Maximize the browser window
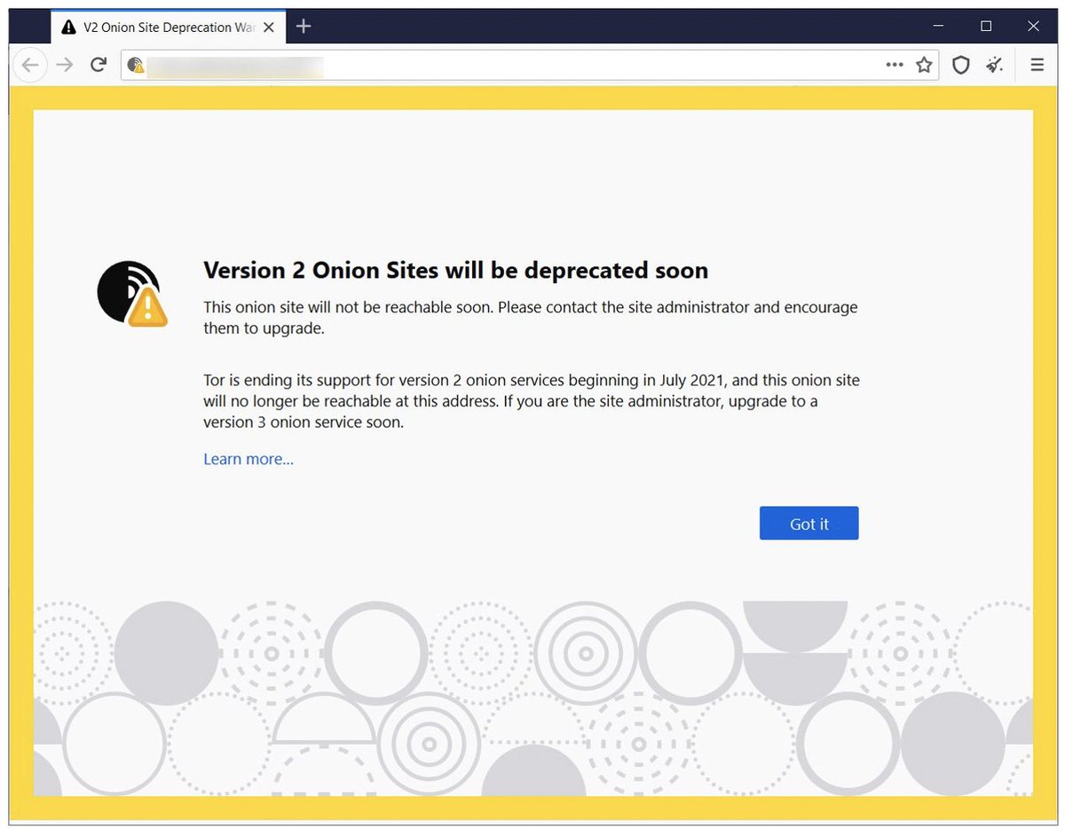Screen dimensions: 1065x829 [986, 27]
